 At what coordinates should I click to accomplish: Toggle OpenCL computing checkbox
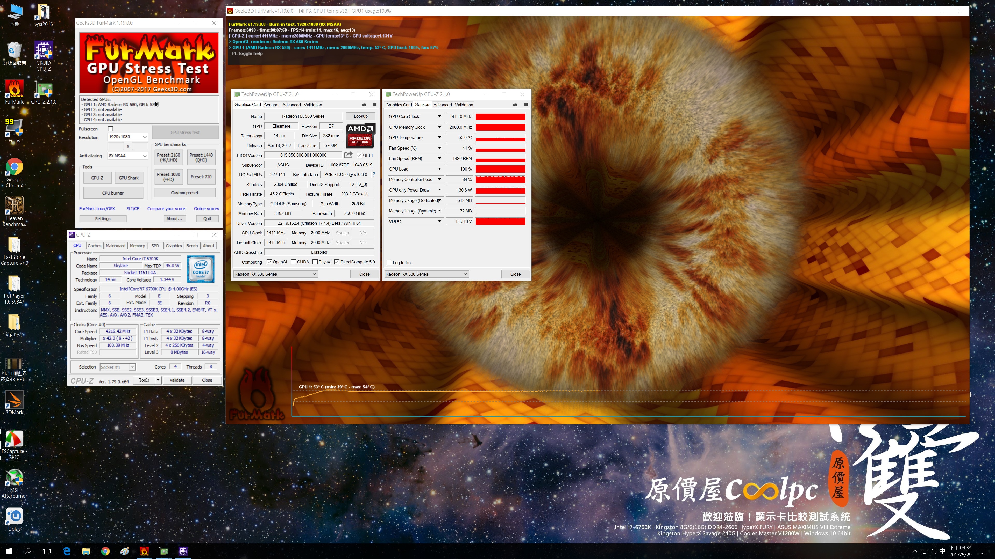(x=269, y=262)
